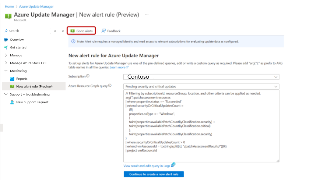Collapse the sidebar with the double chevron
The width and height of the screenshot is (327, 190).
63,31
